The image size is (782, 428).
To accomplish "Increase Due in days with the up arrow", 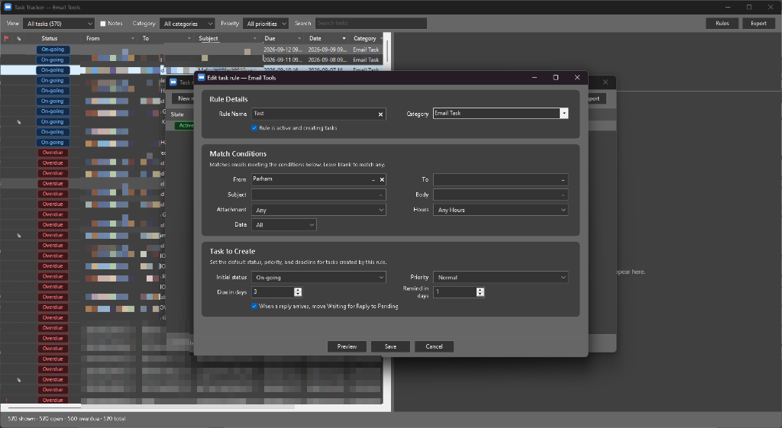I will [298, 289].
